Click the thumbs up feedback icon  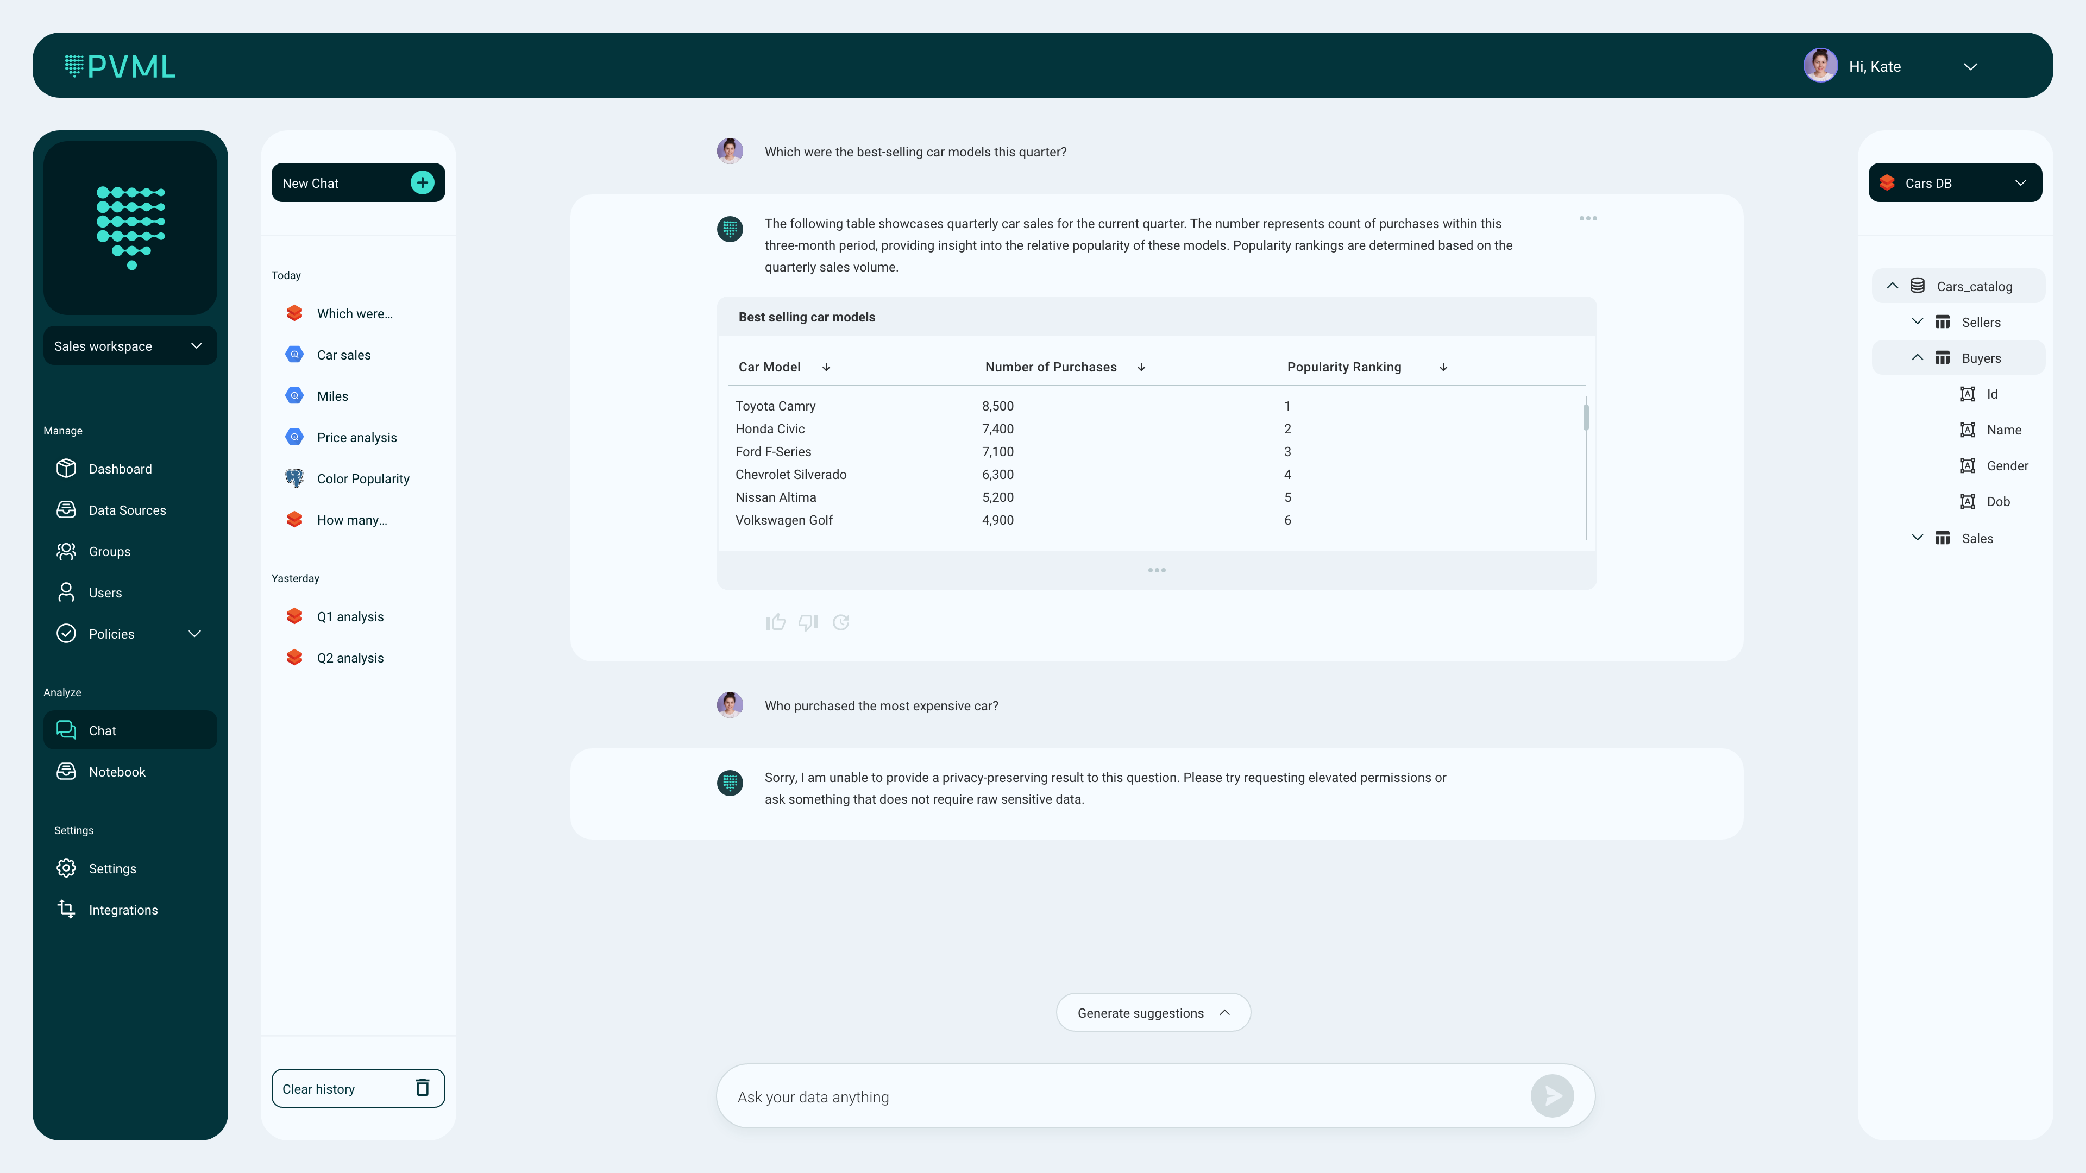[775, 622]
